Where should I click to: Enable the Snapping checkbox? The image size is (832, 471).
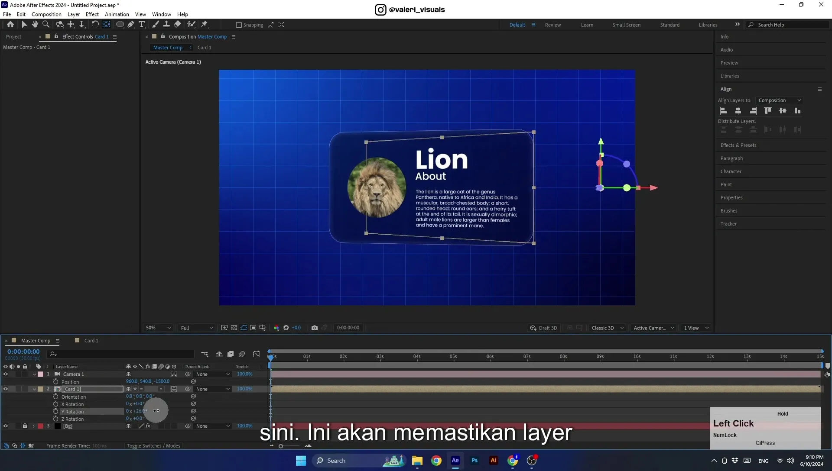pos(238,25)
